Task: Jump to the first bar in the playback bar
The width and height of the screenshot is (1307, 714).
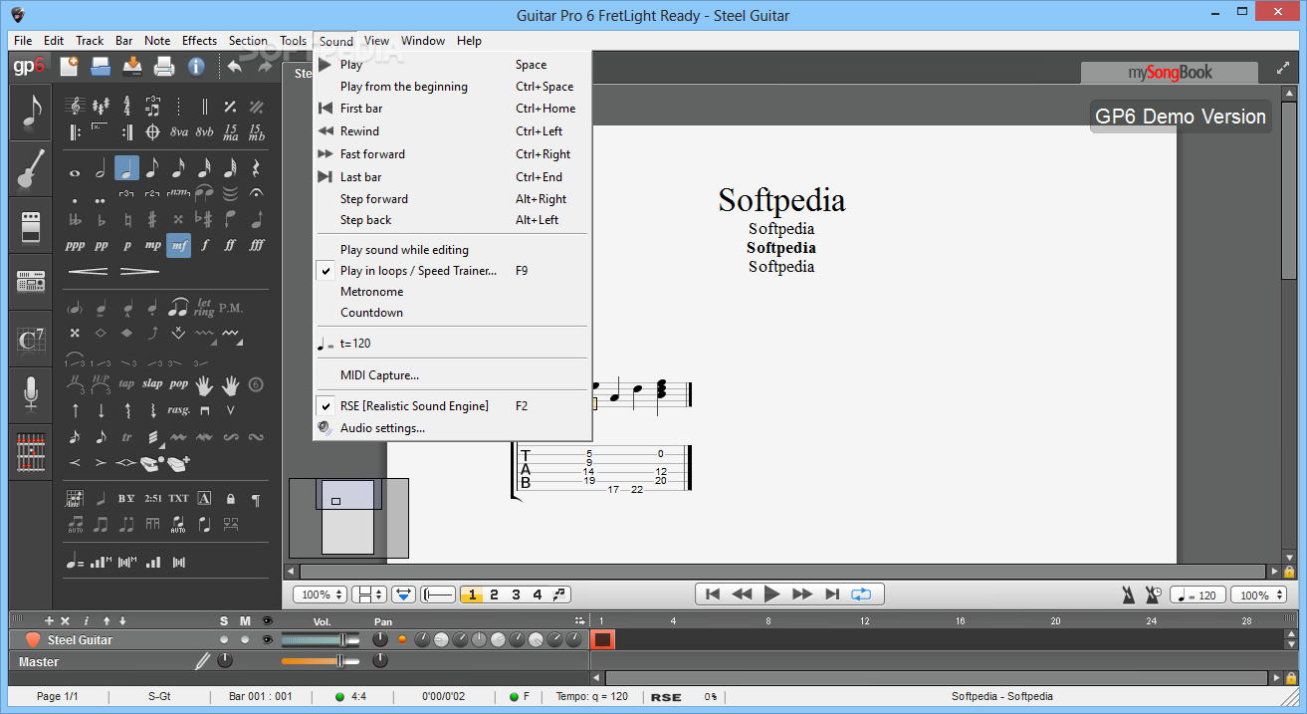Action: click(x=712, y=595)
